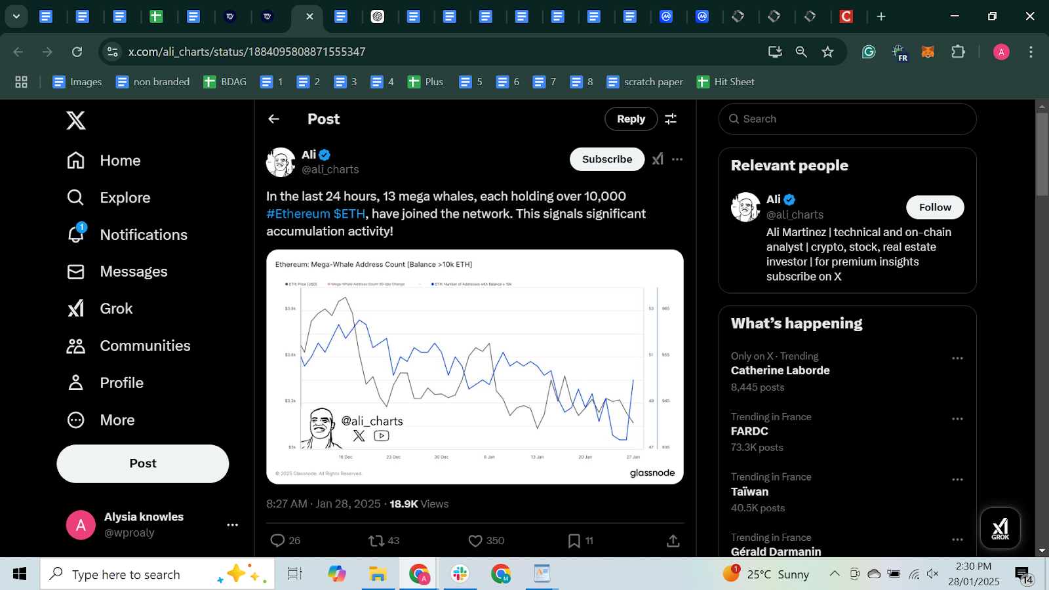Follow Ali in Relevant people

pos(935,207)
